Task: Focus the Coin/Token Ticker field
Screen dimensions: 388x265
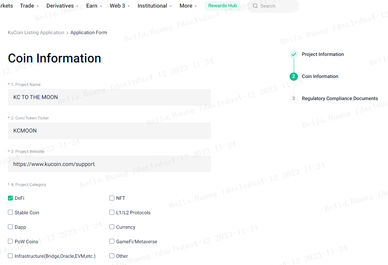Action: (109, 131)
